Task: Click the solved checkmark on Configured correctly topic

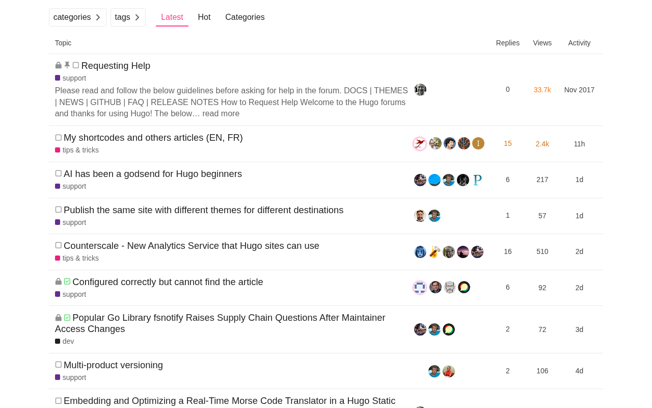Action: point(67,282)
